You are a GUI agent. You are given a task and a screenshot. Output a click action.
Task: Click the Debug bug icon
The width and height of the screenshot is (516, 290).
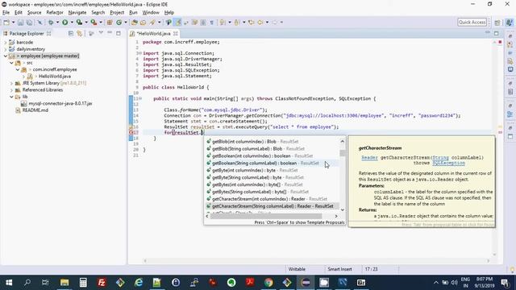pos(51,23)
